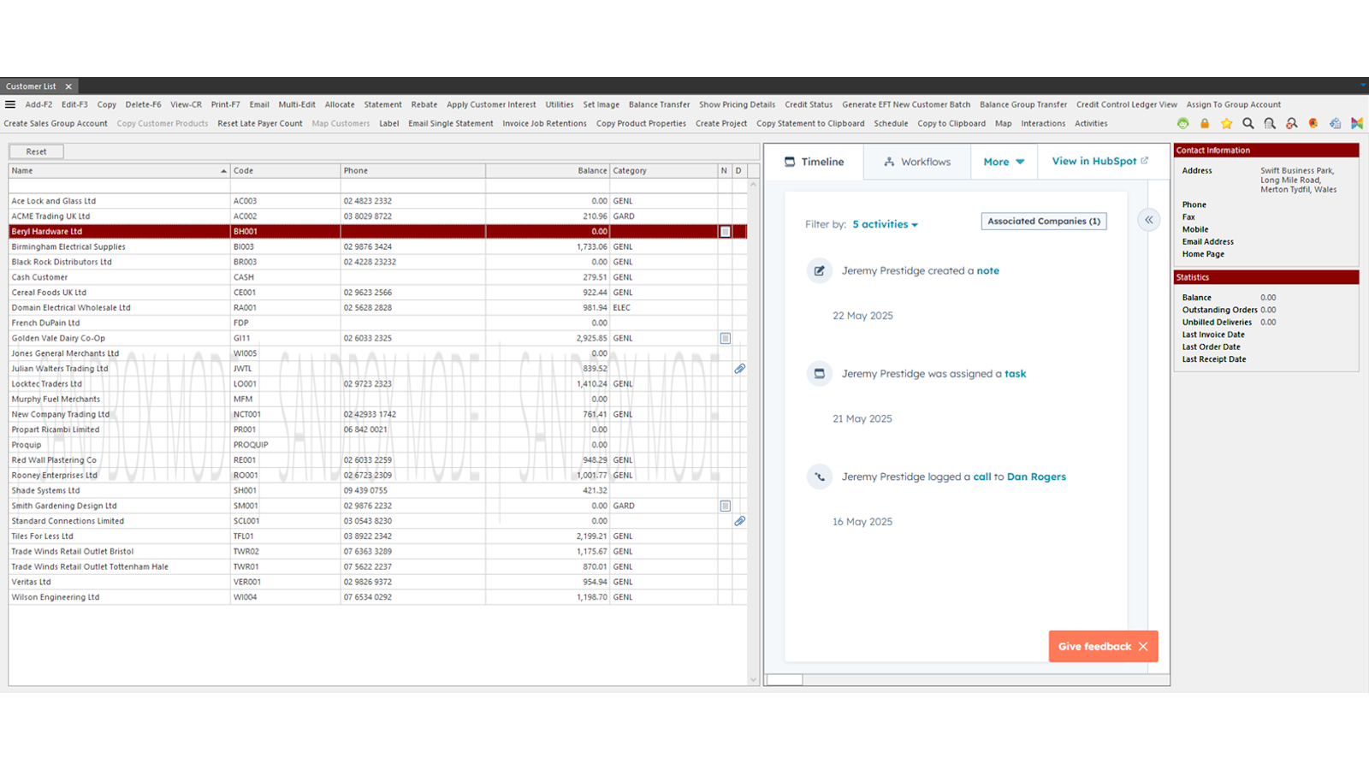
Task: Click the padlock icon in the toolbar
Action: click(1205, 123)
